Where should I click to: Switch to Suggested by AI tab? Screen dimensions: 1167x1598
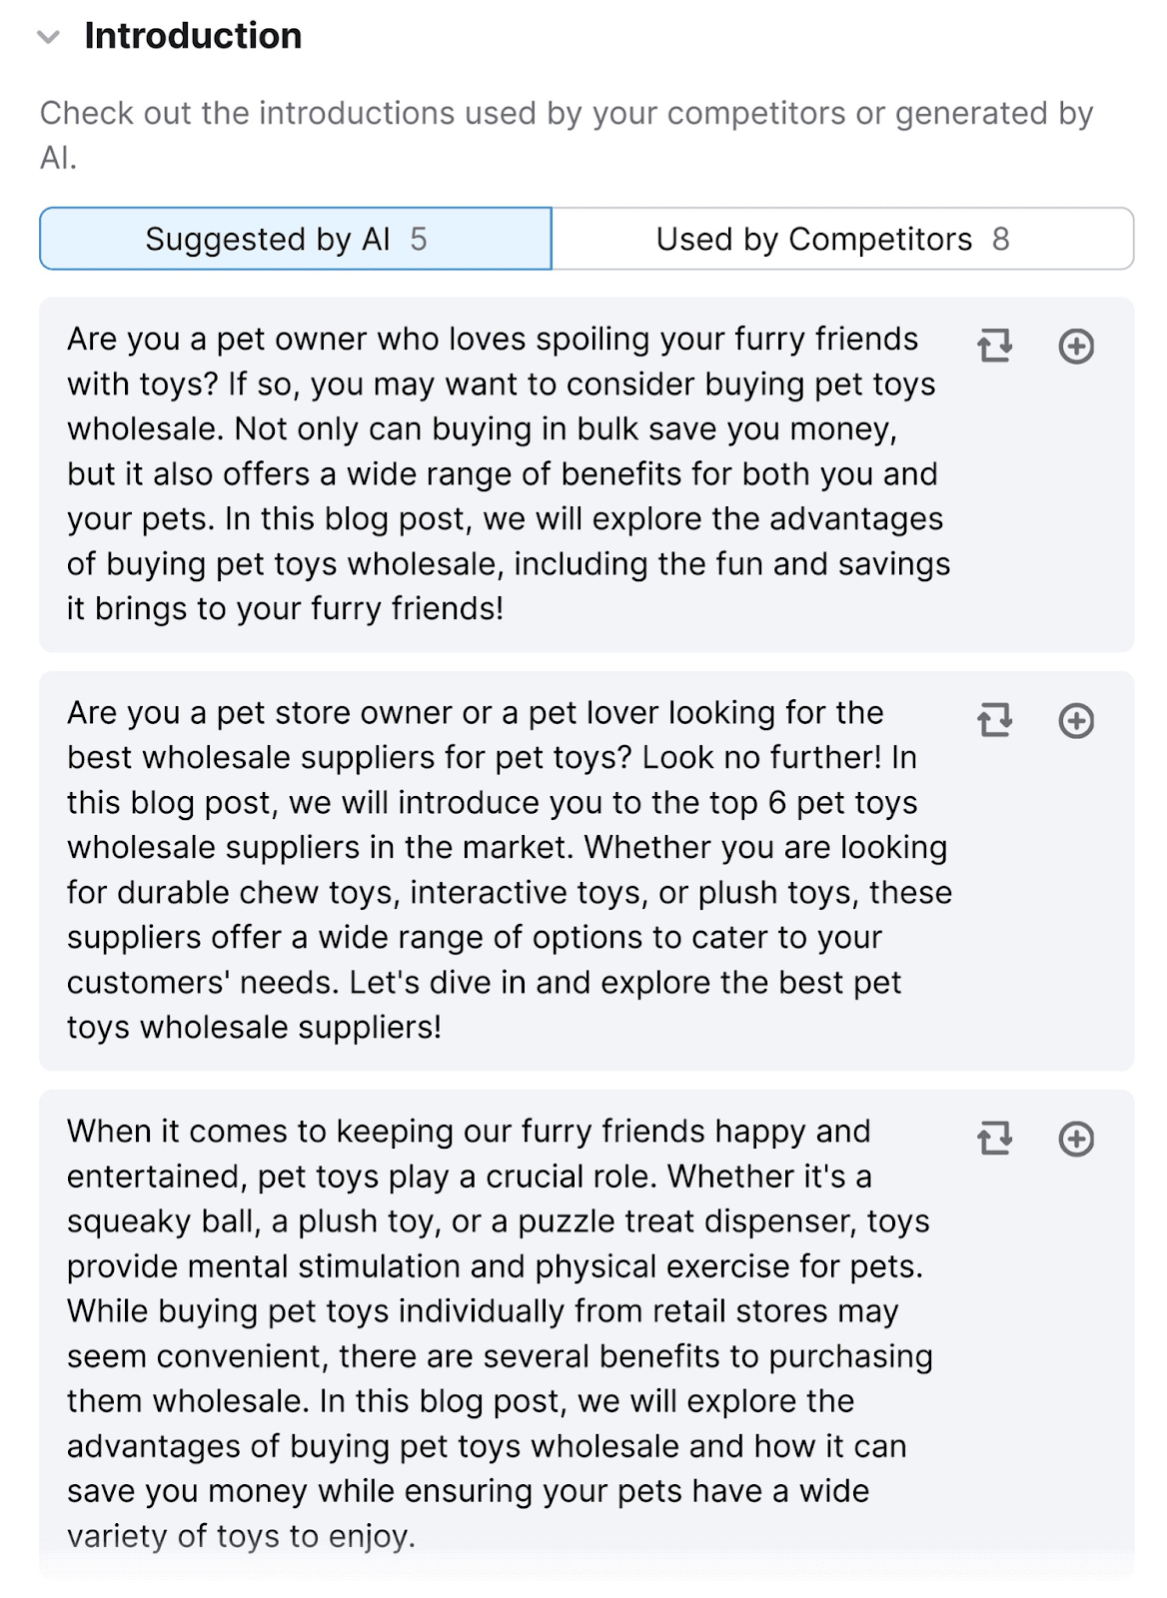pyautogui.click(x=296, y=239)
